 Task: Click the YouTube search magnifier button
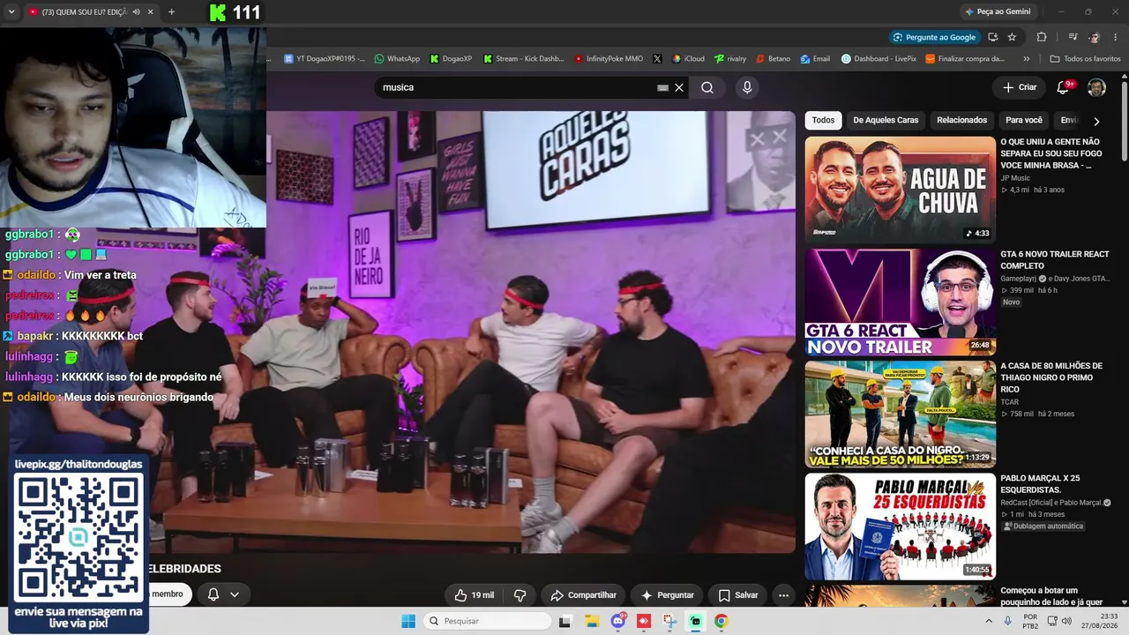tap(707, 87)
